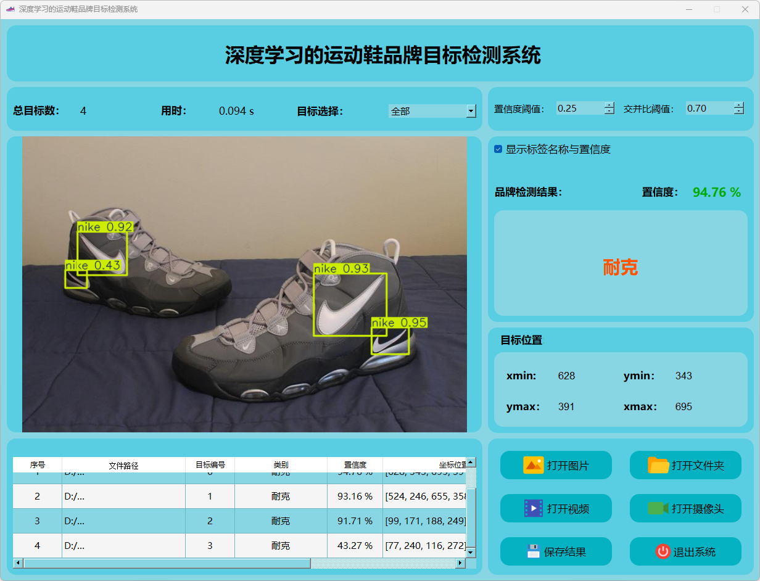Click the table's horizontal scrollbar right arrow
760x581 pixels.
pos(460,563)
